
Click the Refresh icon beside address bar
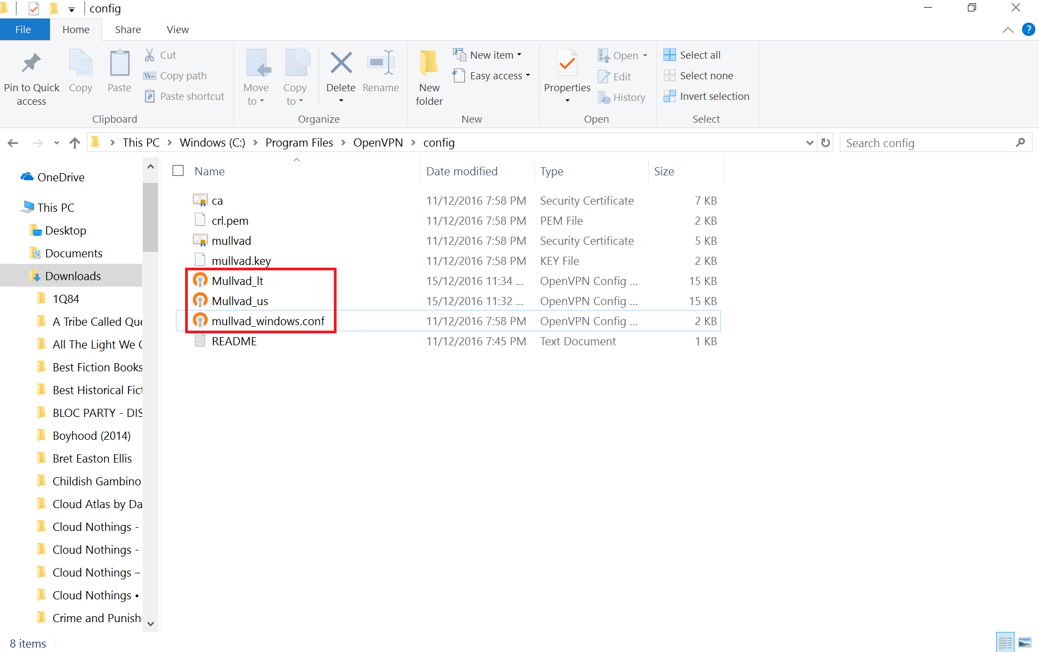tap(826, 143)
